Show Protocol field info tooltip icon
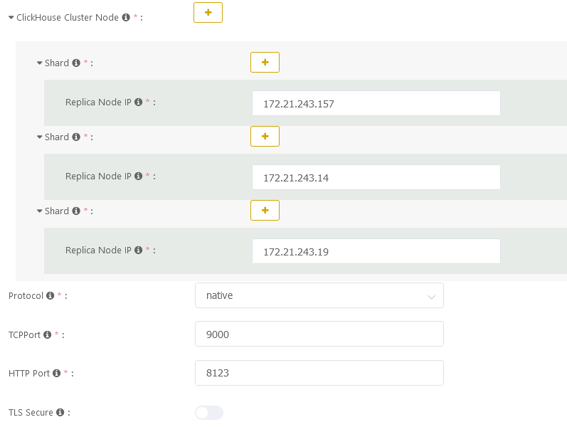 point(51,295)
